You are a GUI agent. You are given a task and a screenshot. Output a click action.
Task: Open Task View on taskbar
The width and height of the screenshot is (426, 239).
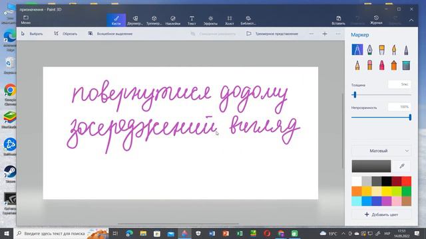115,233
